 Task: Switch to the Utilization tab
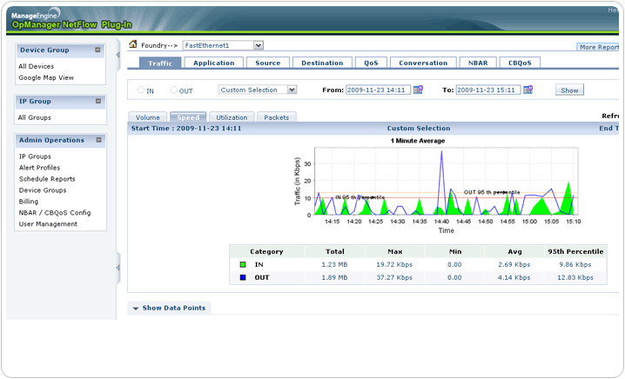tap(231, 116)
